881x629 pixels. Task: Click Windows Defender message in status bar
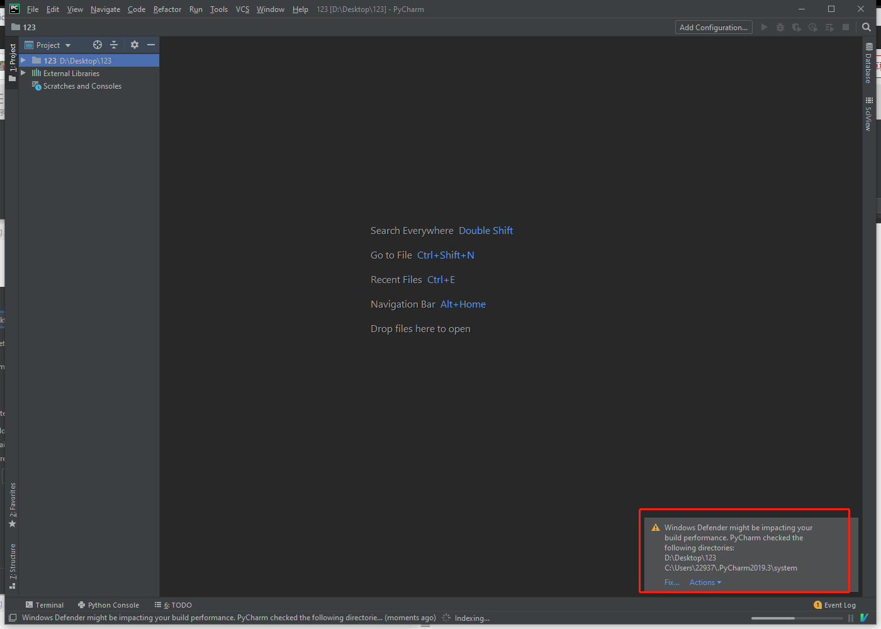tap(229, 618)
